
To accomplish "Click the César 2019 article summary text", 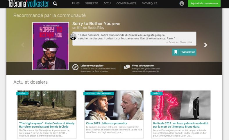I will tap(114, 130).
